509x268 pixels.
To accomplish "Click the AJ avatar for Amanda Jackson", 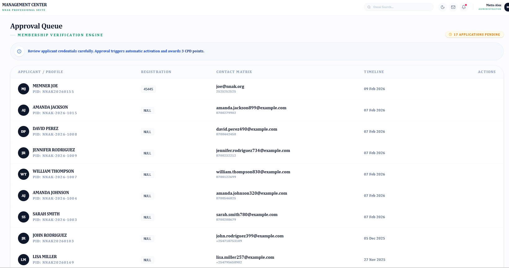I will coord(24,110).
